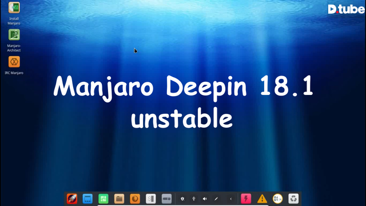Click the "Manjaro-Architect" label text

point(14,48)
